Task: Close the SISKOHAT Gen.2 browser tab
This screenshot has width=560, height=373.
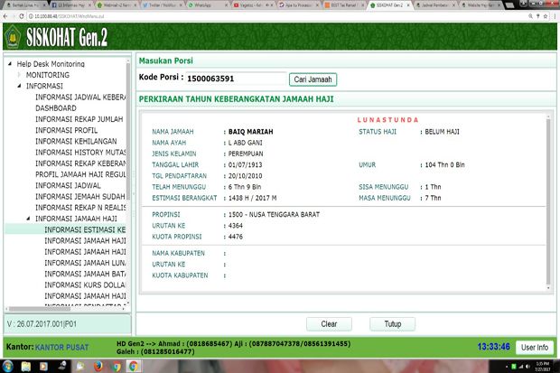Action: click(408, 5)
